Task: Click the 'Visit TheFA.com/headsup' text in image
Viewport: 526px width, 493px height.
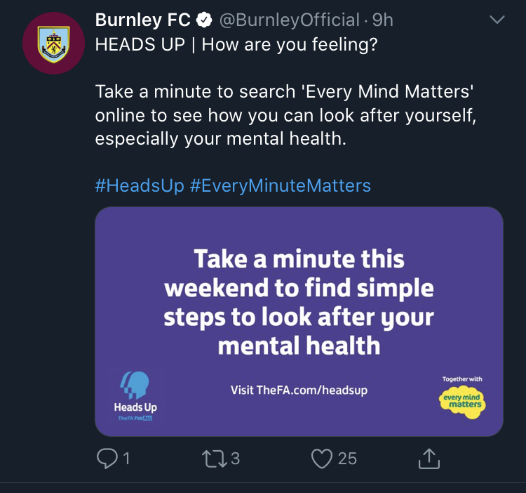Action: tap(299, 390)
